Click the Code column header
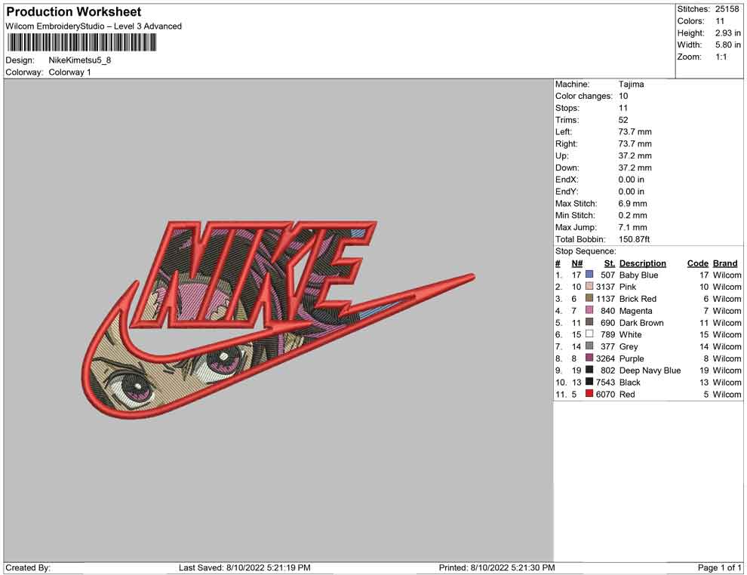The image size is (747, 575). [697, 263]
